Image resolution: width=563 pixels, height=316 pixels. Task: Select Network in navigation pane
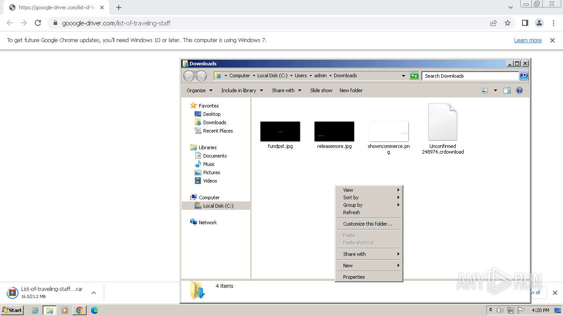click(208, 223)
